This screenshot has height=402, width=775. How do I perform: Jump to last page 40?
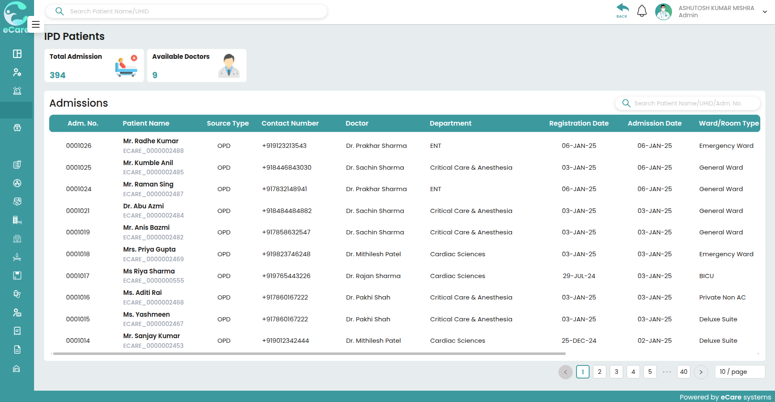pyautogui.click(x=683, y=372)
